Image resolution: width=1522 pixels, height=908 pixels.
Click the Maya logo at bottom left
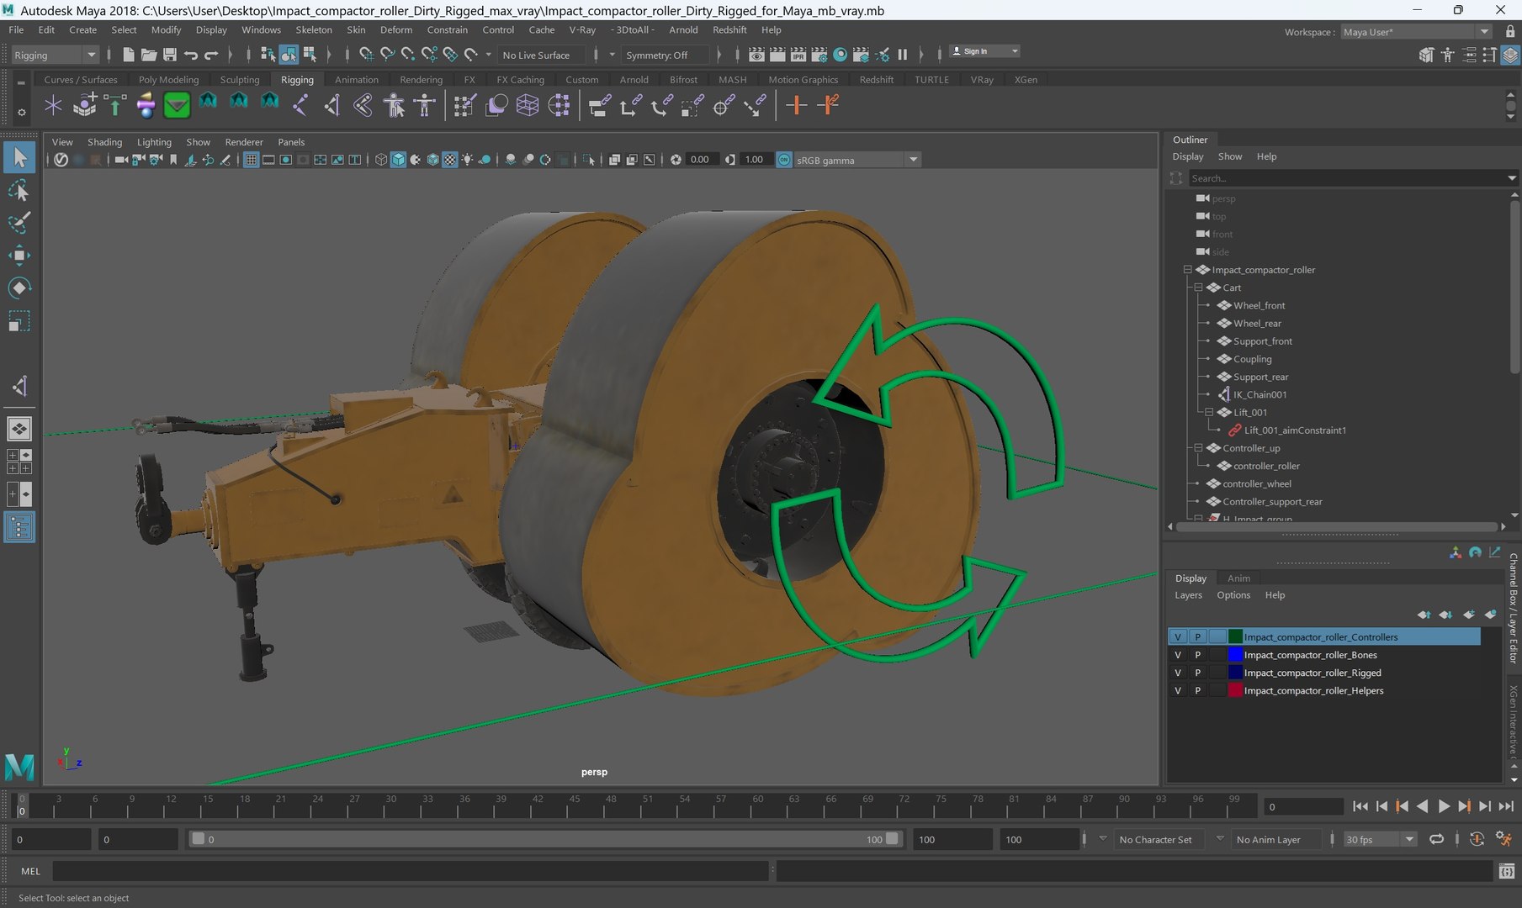click(19, 767)
